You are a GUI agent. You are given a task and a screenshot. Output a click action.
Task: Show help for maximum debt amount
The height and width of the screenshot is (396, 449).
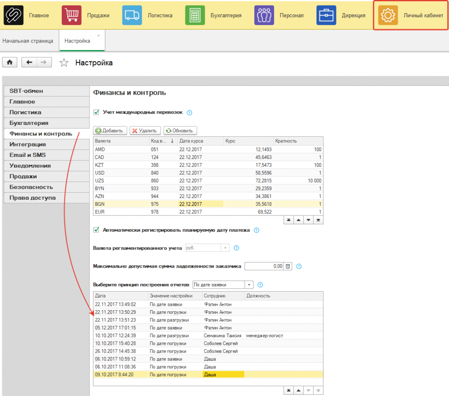coord(299,266)
